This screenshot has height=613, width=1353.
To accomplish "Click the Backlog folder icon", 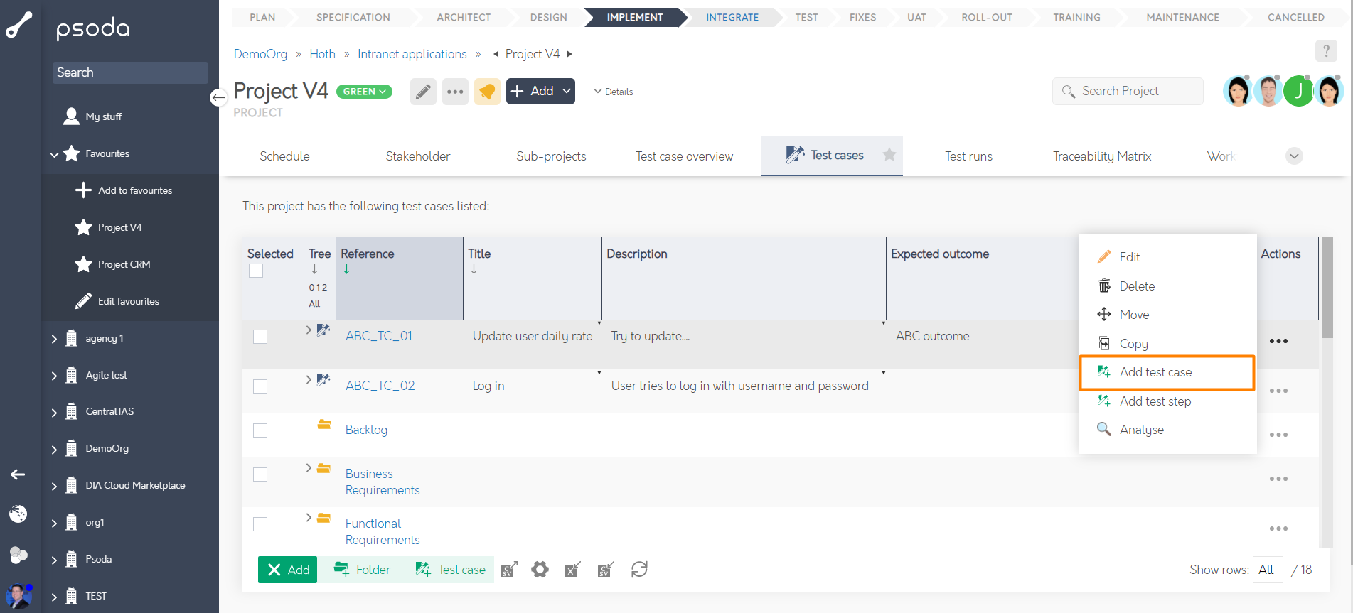I will tap(324, 425).
